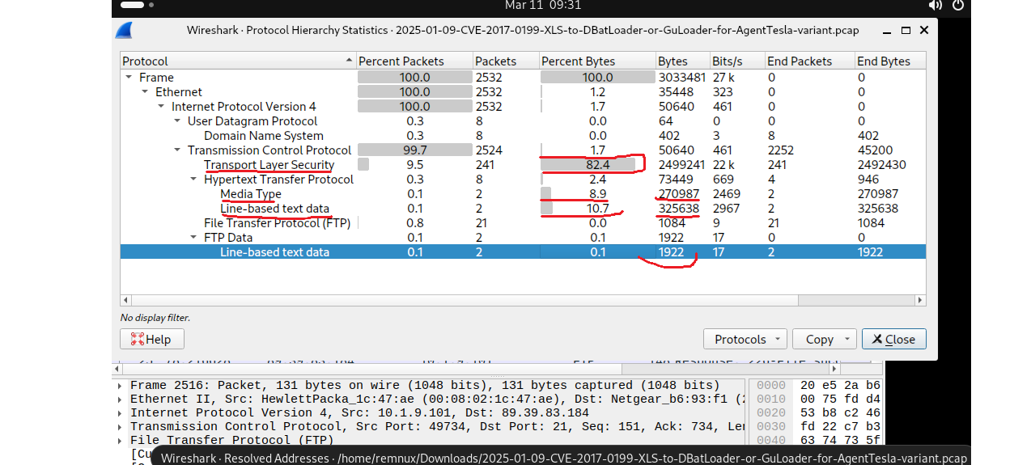Open the power menu icon in top panel
Viewport: 1014px width, 465px height.
click(x=959, y=5)
